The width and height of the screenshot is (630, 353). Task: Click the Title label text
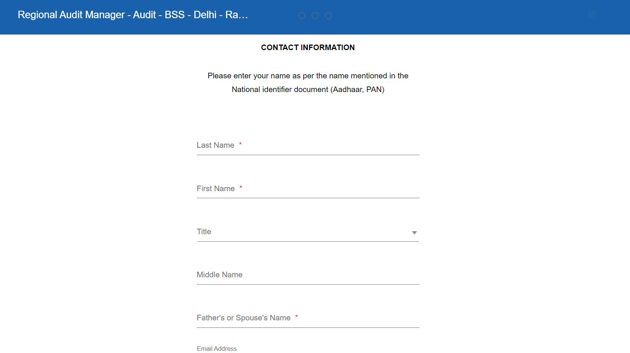pyautogui.click(x=204, y=232)
